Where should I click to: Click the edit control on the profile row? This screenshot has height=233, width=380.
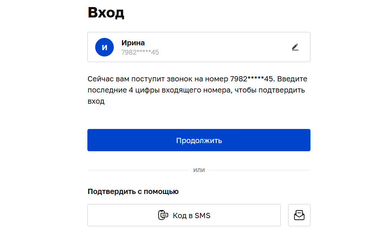[x=295, y=47]
